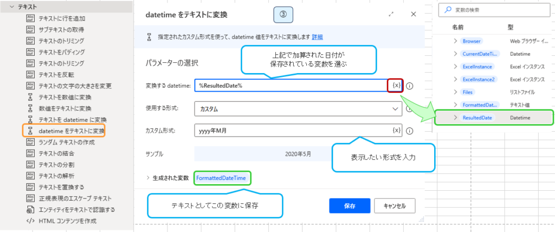
Task: Expand the ExcelInstance2 variable
Action: click(455, 79)
